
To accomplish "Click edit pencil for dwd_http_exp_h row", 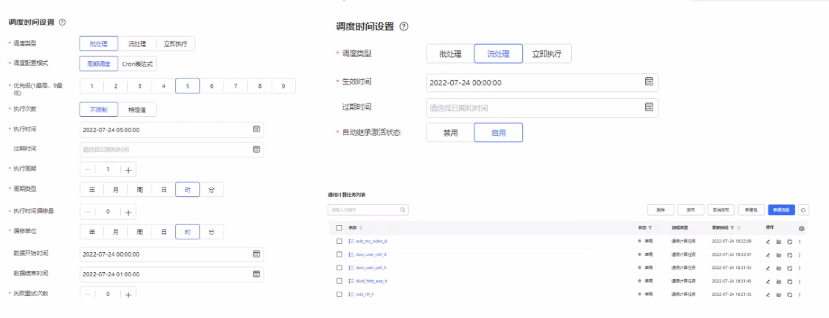I will point(768,282).
